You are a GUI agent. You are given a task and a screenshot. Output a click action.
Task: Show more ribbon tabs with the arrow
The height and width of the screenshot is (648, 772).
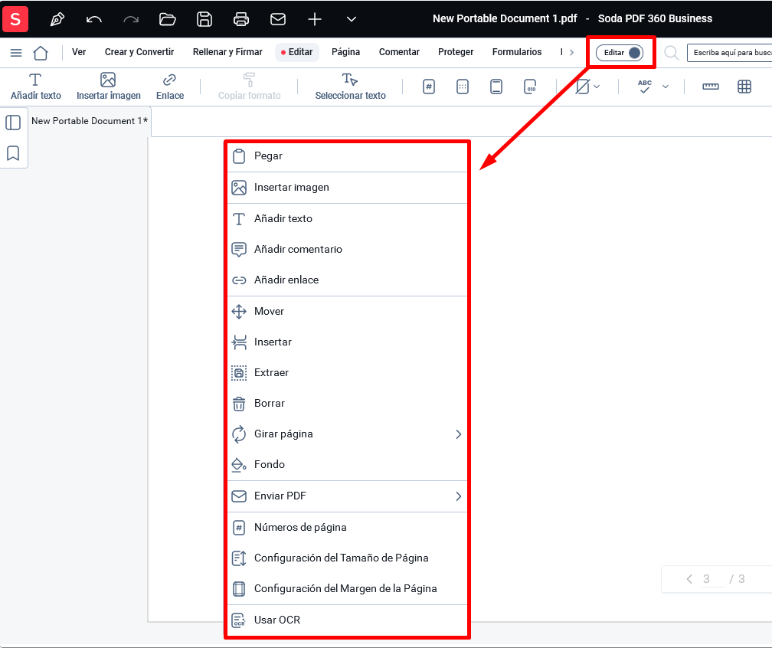click(571, 52)
